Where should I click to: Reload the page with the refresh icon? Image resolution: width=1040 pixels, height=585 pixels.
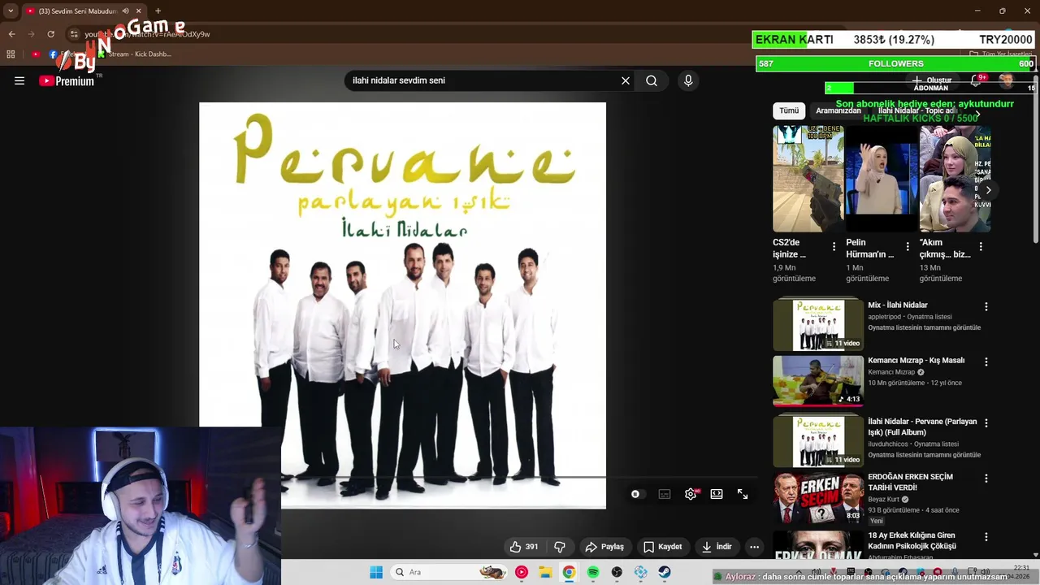(50, 34)
